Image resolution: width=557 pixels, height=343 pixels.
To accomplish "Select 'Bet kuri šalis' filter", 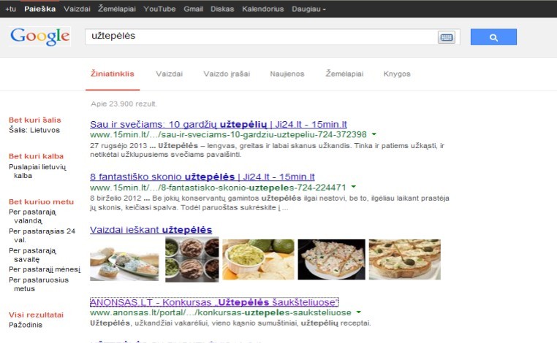I will tap(35, 120).
